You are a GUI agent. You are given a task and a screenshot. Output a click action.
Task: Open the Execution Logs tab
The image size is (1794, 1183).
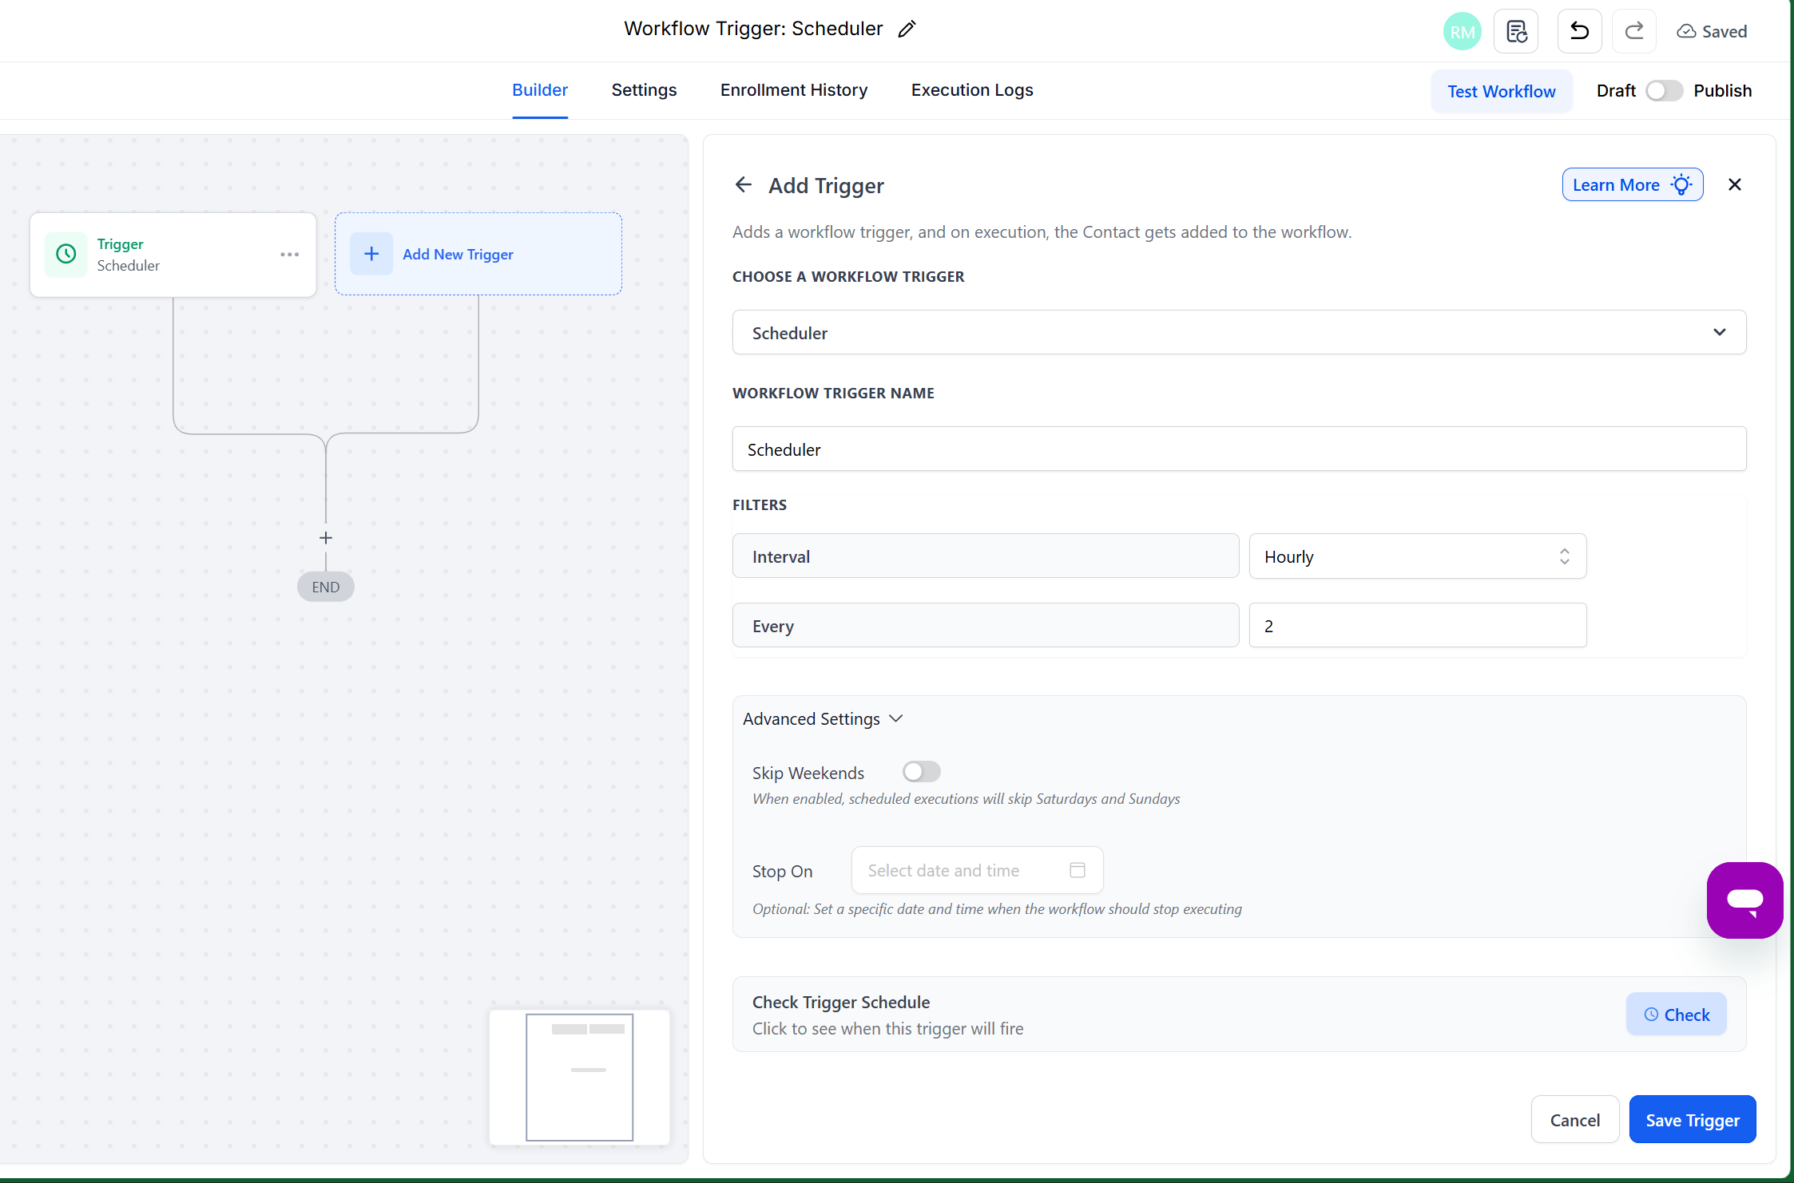971,90
